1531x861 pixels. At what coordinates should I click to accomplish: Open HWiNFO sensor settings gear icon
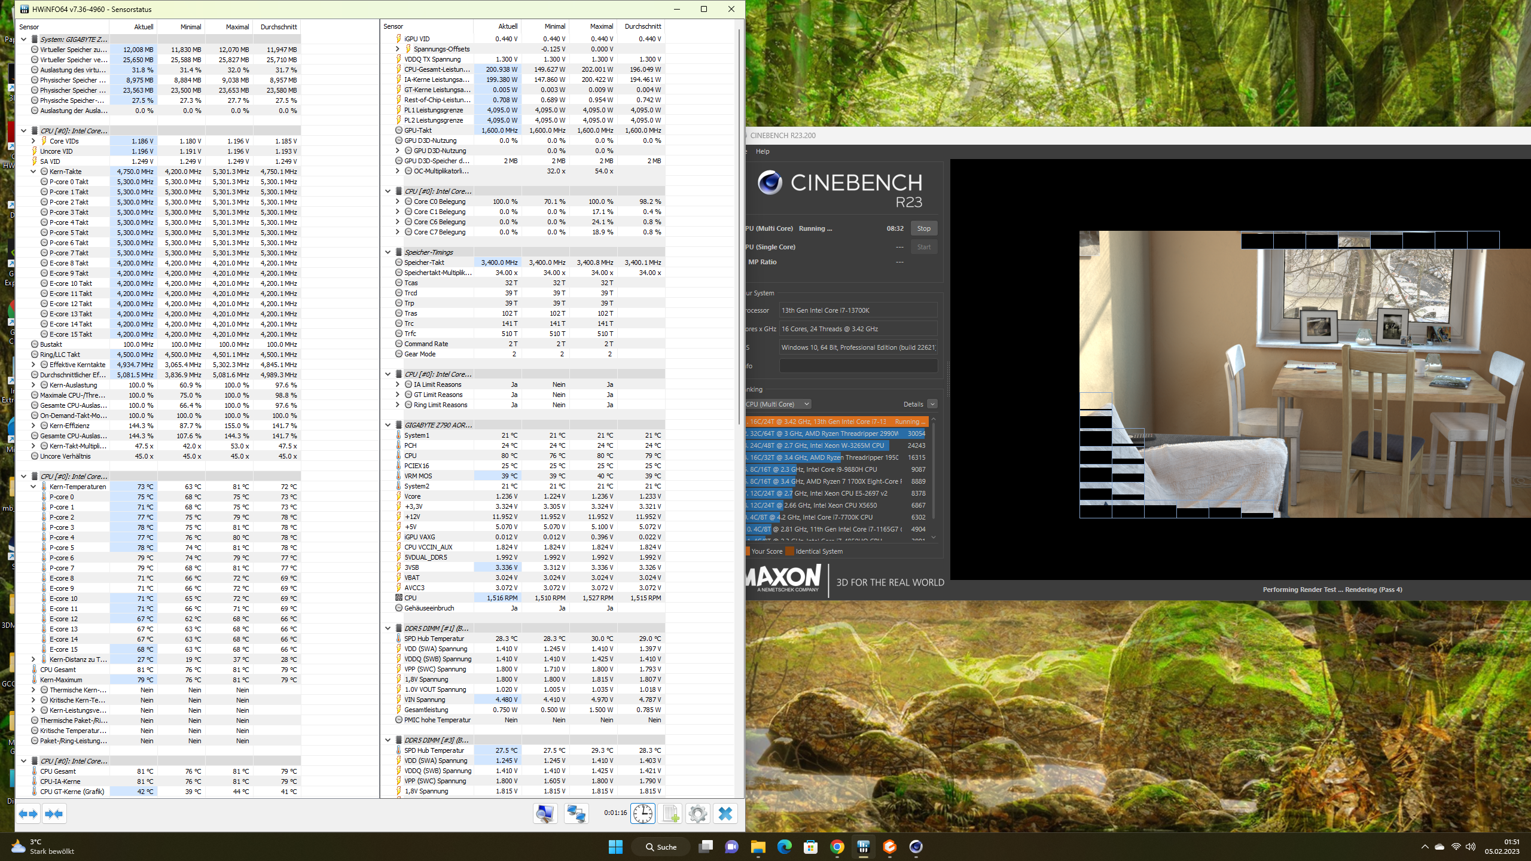[698, 813]
